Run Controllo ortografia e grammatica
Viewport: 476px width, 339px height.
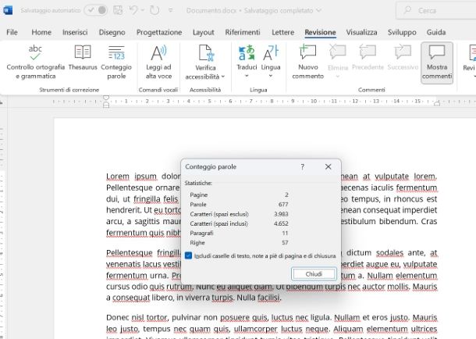point(36,62)
